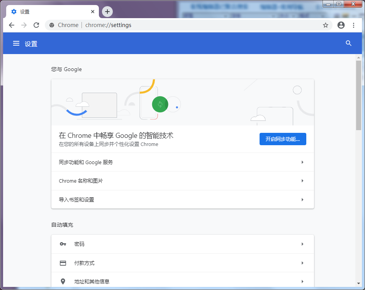Screen dimensions: 365x290
Task: Click the payment card icon
Action: pyautogui.click(x=63, y=263)
